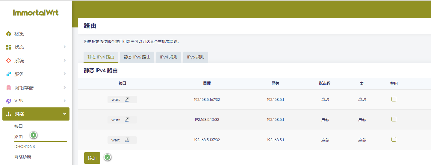This screenshot has width=431, height=165.
Task: Click the Overview cube icon in sidebar
Action: pyautogui.click(x=9, y=34)
